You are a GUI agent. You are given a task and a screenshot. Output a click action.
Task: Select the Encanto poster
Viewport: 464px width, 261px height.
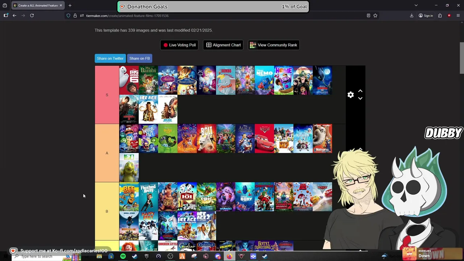pyautogui.click(x=225, y=138)
